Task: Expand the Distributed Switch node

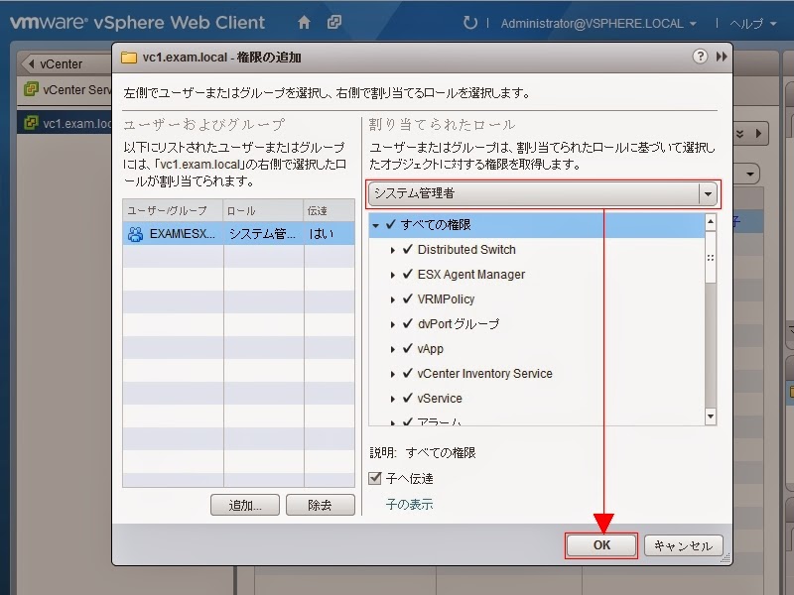Action: click(x=392, y=250)
